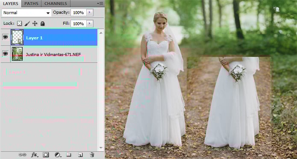Create new fill or adjustment layer

tap(58, 155)
